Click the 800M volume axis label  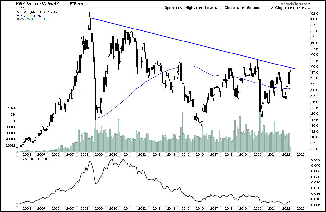point(10,127)
